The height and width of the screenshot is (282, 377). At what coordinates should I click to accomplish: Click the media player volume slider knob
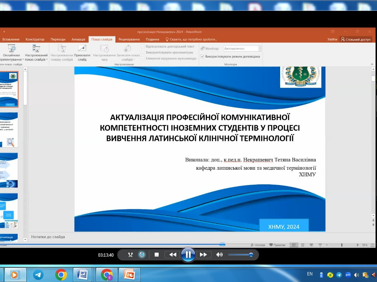pos(251,255)
